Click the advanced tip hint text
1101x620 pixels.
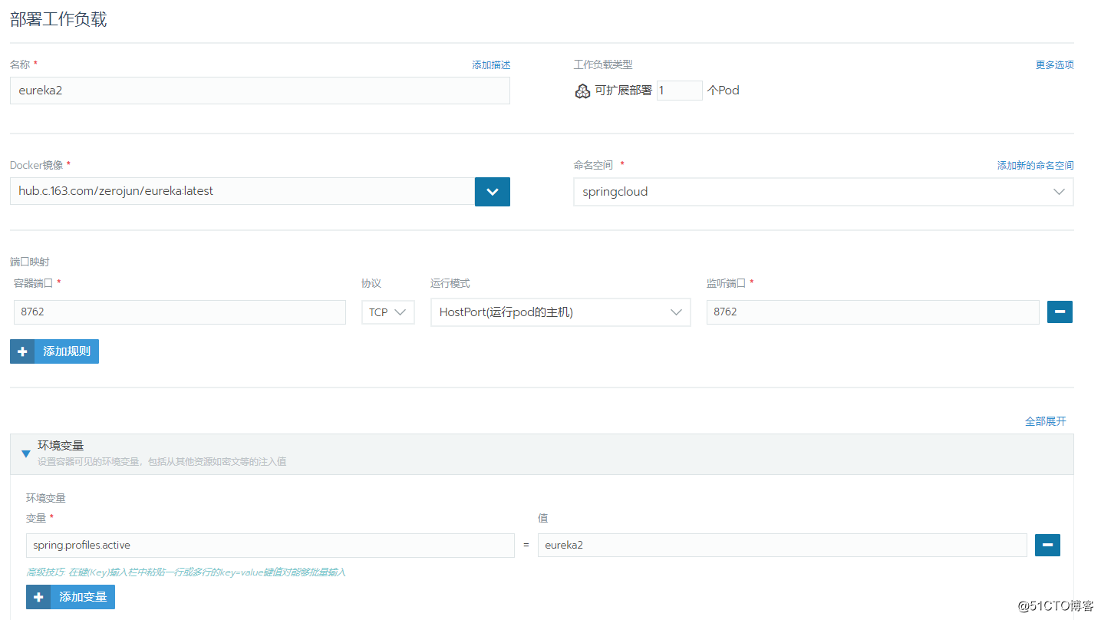coord(186,572)
